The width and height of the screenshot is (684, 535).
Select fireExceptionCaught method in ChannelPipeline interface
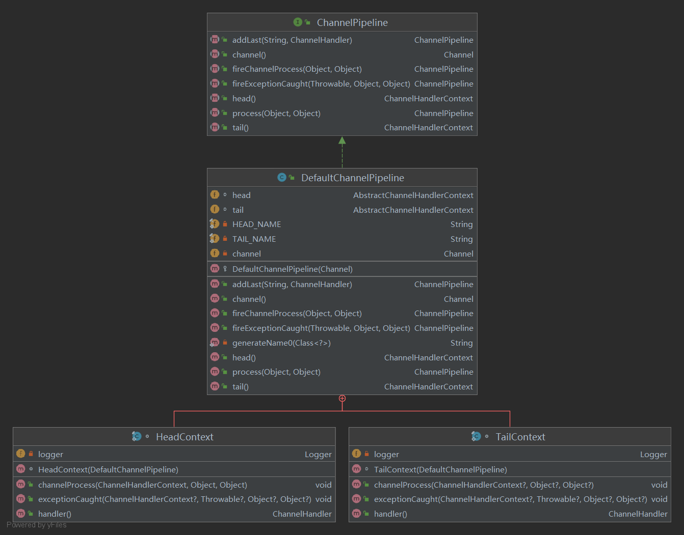click(x=321, y=83)
